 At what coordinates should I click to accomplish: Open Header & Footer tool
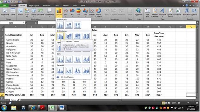(x=155, y=13)
